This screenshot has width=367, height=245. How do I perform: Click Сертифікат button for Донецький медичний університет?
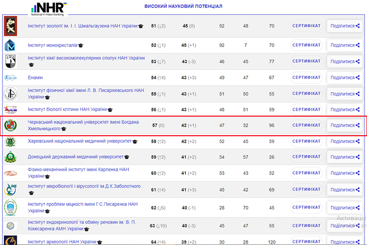tap(306, 157)
